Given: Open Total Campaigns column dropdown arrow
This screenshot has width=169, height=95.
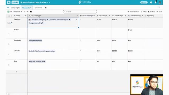Looking at the screenshot, I should coord(95,16).
